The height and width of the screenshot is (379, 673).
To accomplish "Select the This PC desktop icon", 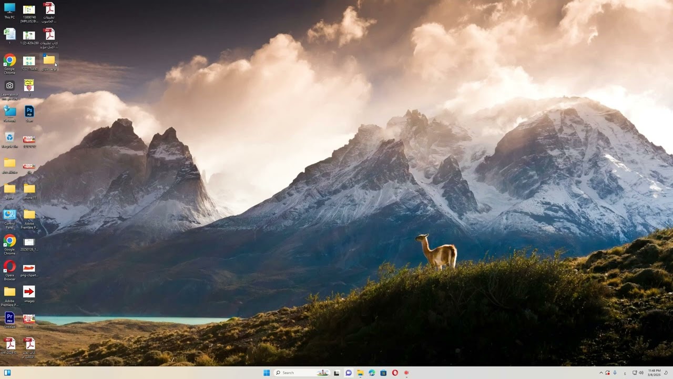I will [x=9, y=11].
